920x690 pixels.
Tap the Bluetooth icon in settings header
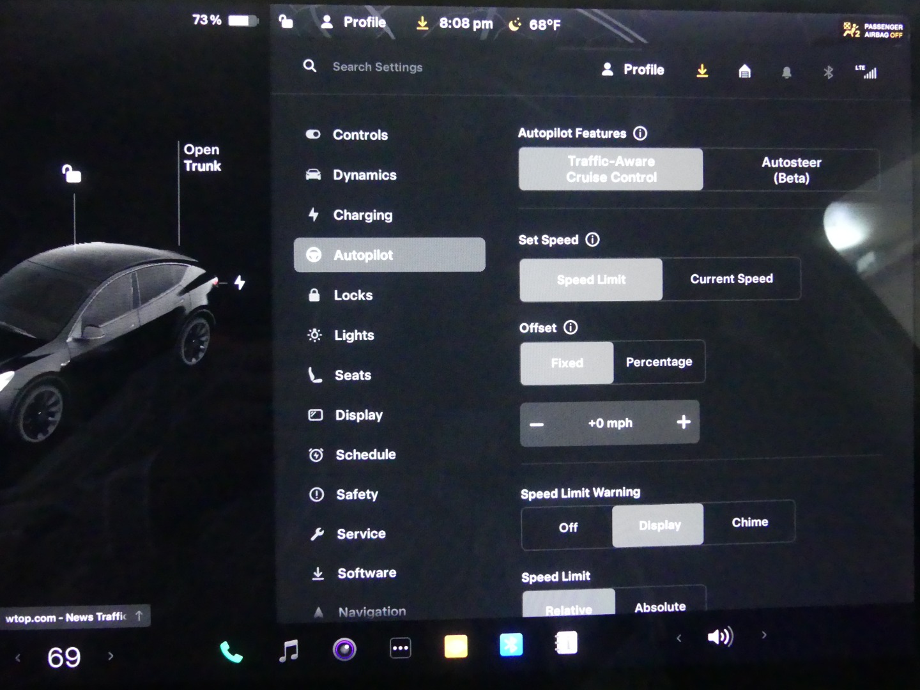click(x=829, y=72)
